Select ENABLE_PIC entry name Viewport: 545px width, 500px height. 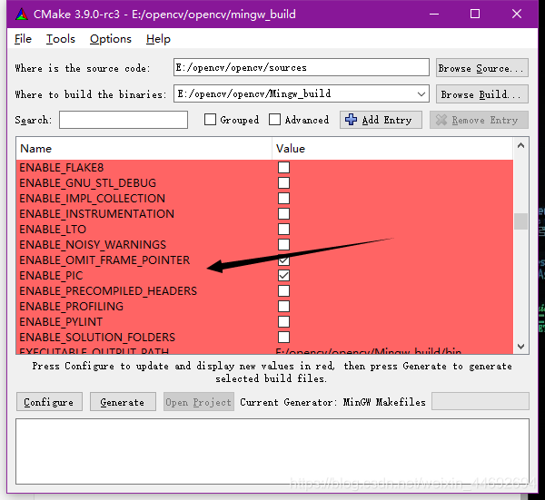(51, 276)
